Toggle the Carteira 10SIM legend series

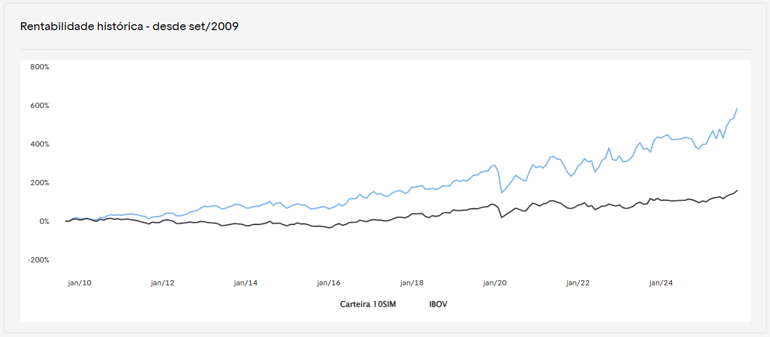[x=368, y=304]
